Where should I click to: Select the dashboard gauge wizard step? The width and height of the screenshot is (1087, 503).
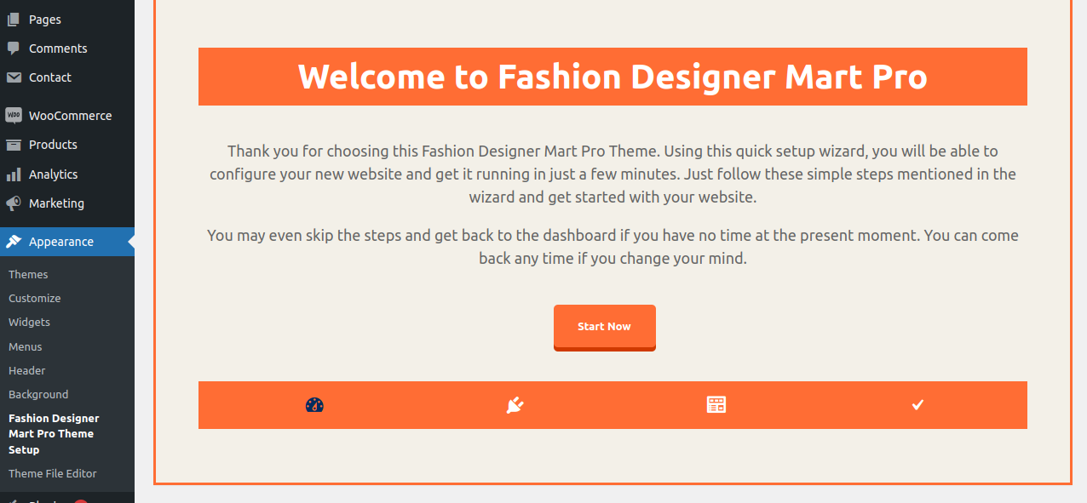314,405
